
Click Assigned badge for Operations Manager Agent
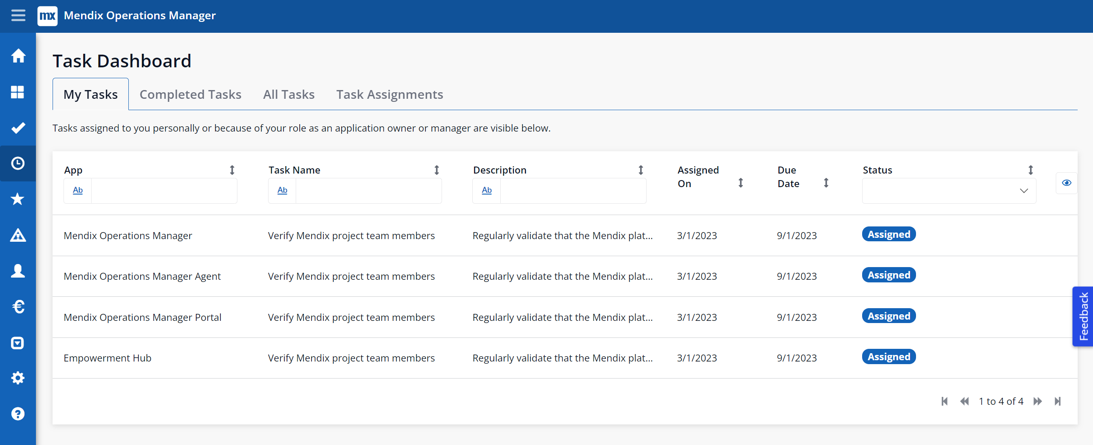tap(889, 275)
